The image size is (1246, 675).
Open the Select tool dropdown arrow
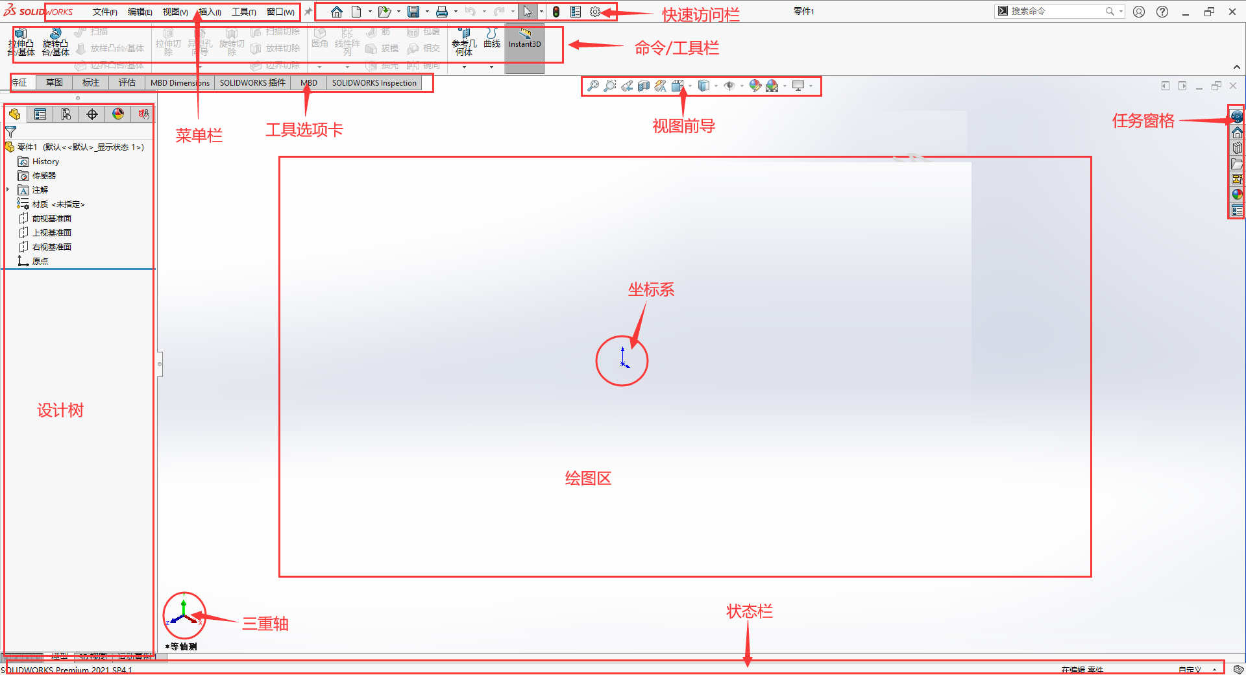541,12
